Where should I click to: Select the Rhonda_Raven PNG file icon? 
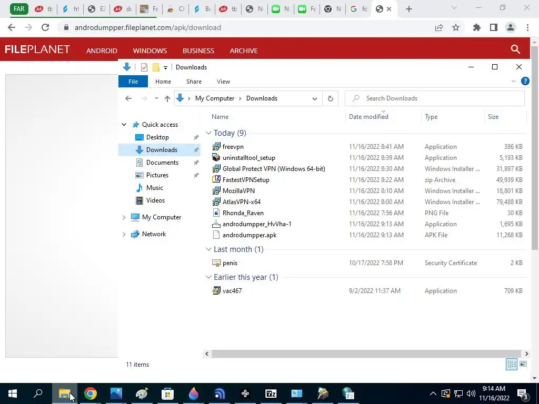coord(216,213)
